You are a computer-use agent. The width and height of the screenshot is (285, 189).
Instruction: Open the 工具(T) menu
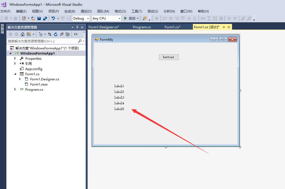pyautogui.click(x=137, y=11)
